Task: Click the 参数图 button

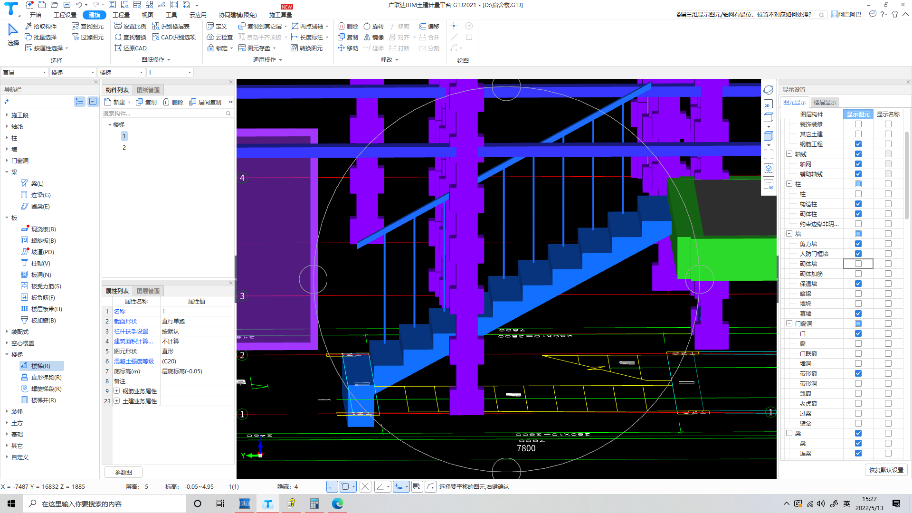Action: [123, 472]
